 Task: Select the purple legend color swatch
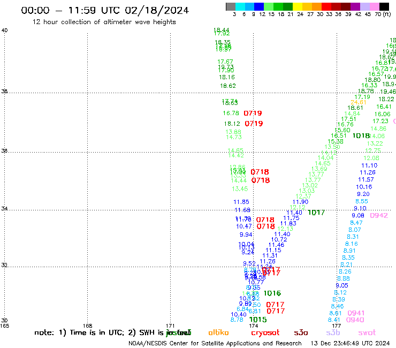(x=355, y=6)
